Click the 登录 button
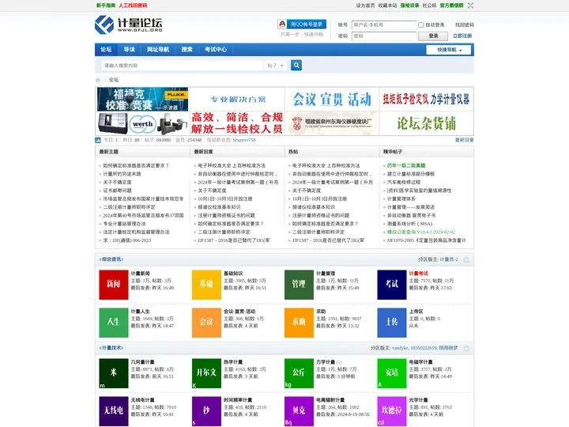569x427 pixels. tap(433, 36)
